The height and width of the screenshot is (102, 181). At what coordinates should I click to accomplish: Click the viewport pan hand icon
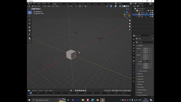point(130,24)
